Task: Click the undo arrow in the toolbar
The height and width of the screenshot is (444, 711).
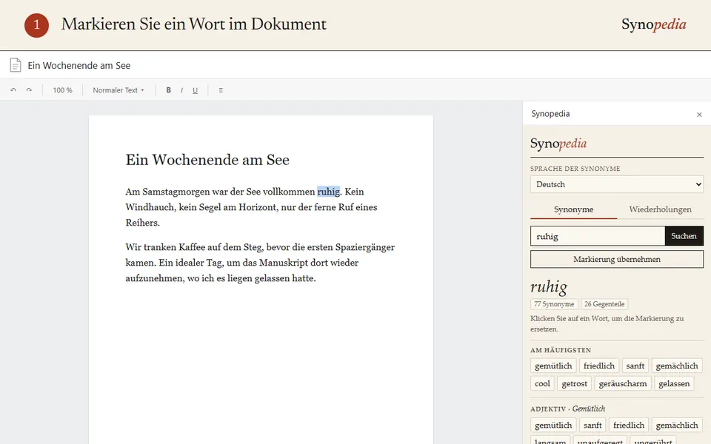Action: point(13,90)
